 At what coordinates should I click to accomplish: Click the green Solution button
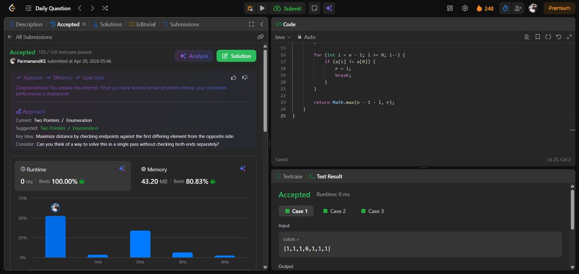(236, 56)
